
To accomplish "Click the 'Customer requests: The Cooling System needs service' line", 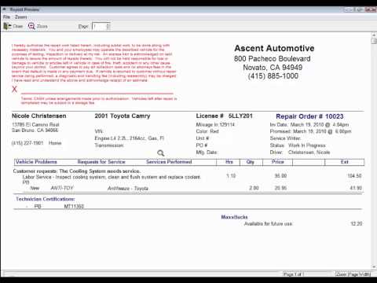I will [x=77, y=171].
